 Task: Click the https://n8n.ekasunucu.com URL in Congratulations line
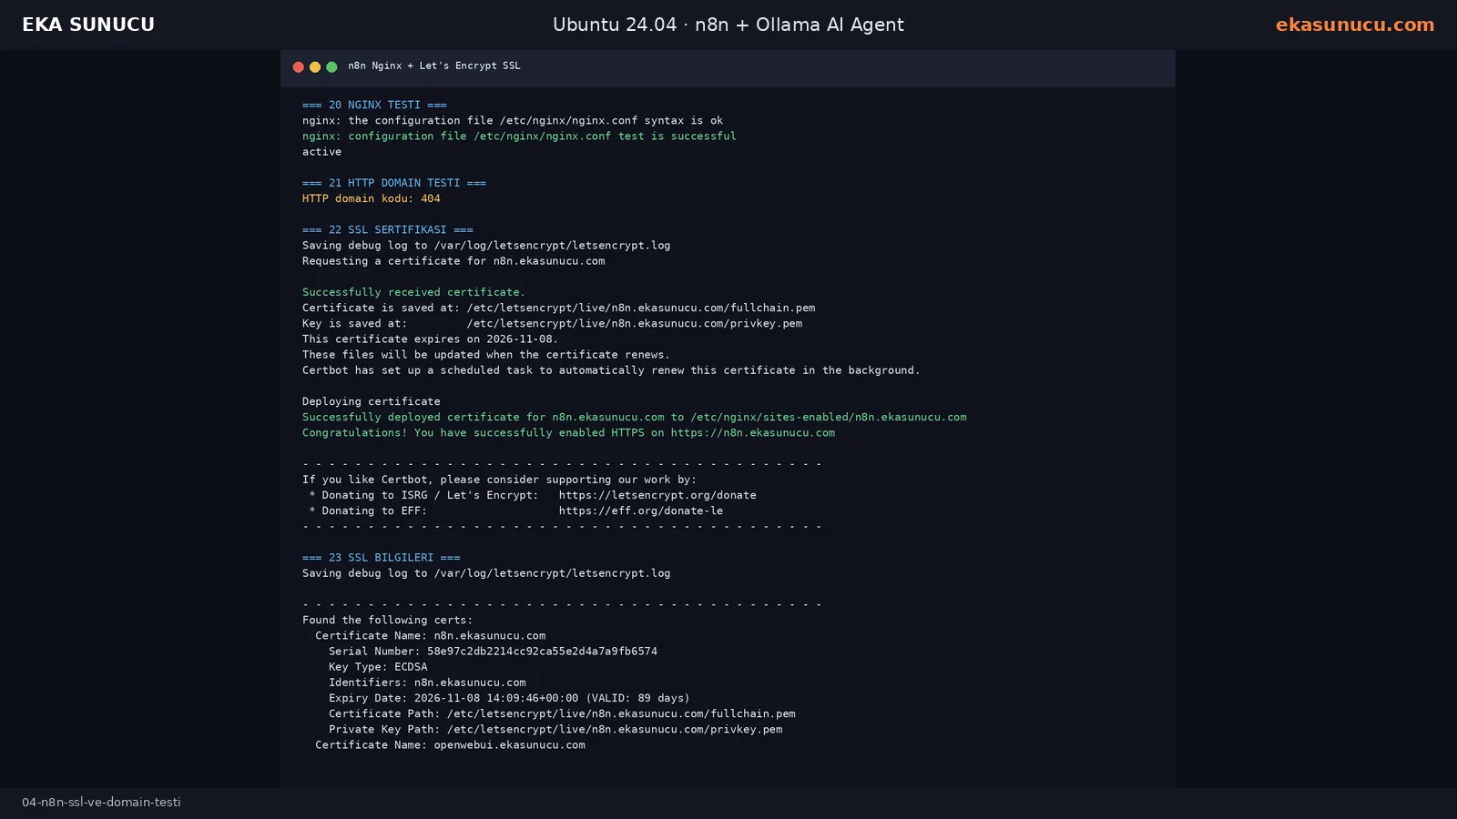click(x=753, y=432)
